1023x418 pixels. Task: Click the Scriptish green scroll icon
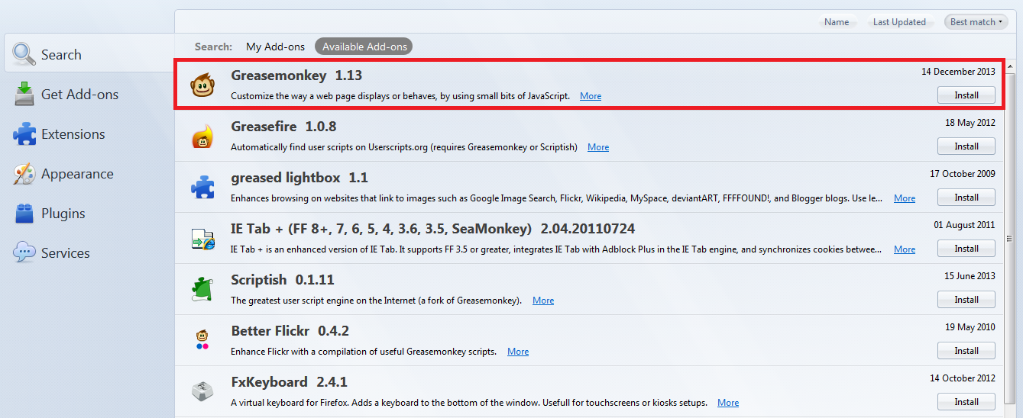click(202, 289)
